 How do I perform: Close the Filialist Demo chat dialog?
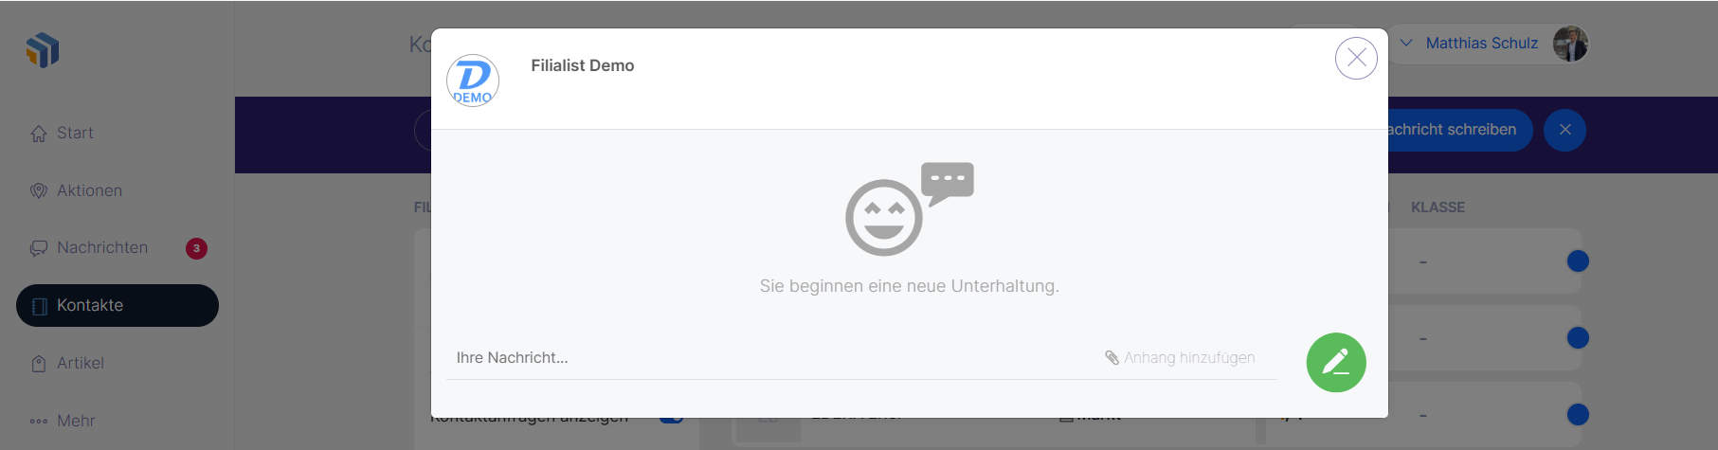click(x=1356, y=59)
